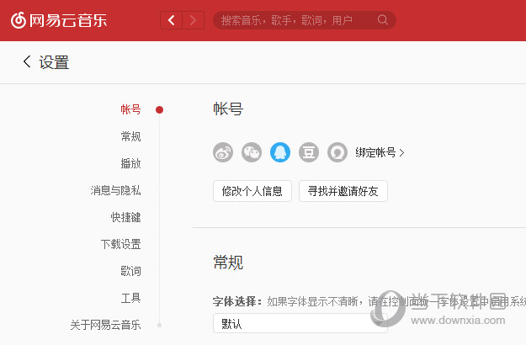Select 帐号 in the settings sidebar
526x345 pixels.
[x=130, y=109]
